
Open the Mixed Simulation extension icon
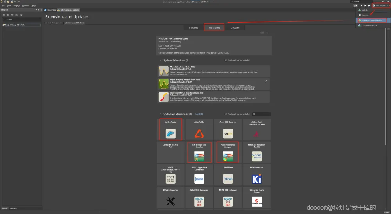163,71
